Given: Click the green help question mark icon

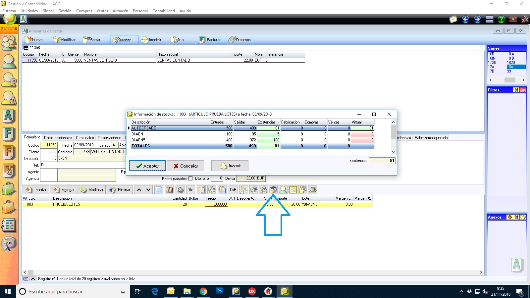Looking at the screenshot, I should coord(501,19).
